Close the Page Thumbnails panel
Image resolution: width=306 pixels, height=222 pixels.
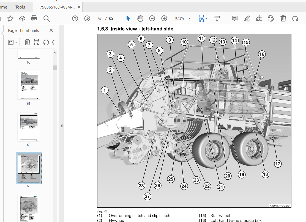[x=51, y=30]
